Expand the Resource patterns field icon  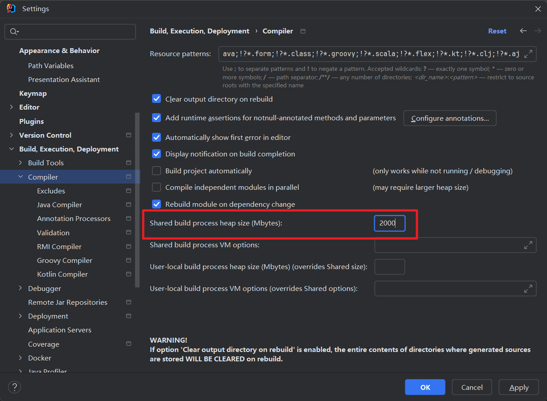528,54
